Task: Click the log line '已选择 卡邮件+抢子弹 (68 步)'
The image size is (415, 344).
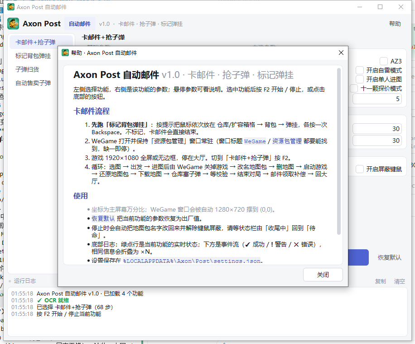Action: point(75,307)
